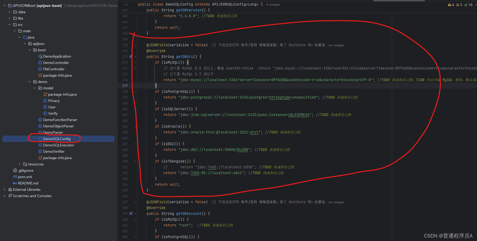Fold the isMySQL block at line 173
This screenshot has height=241, width=477.
point(135,62)
